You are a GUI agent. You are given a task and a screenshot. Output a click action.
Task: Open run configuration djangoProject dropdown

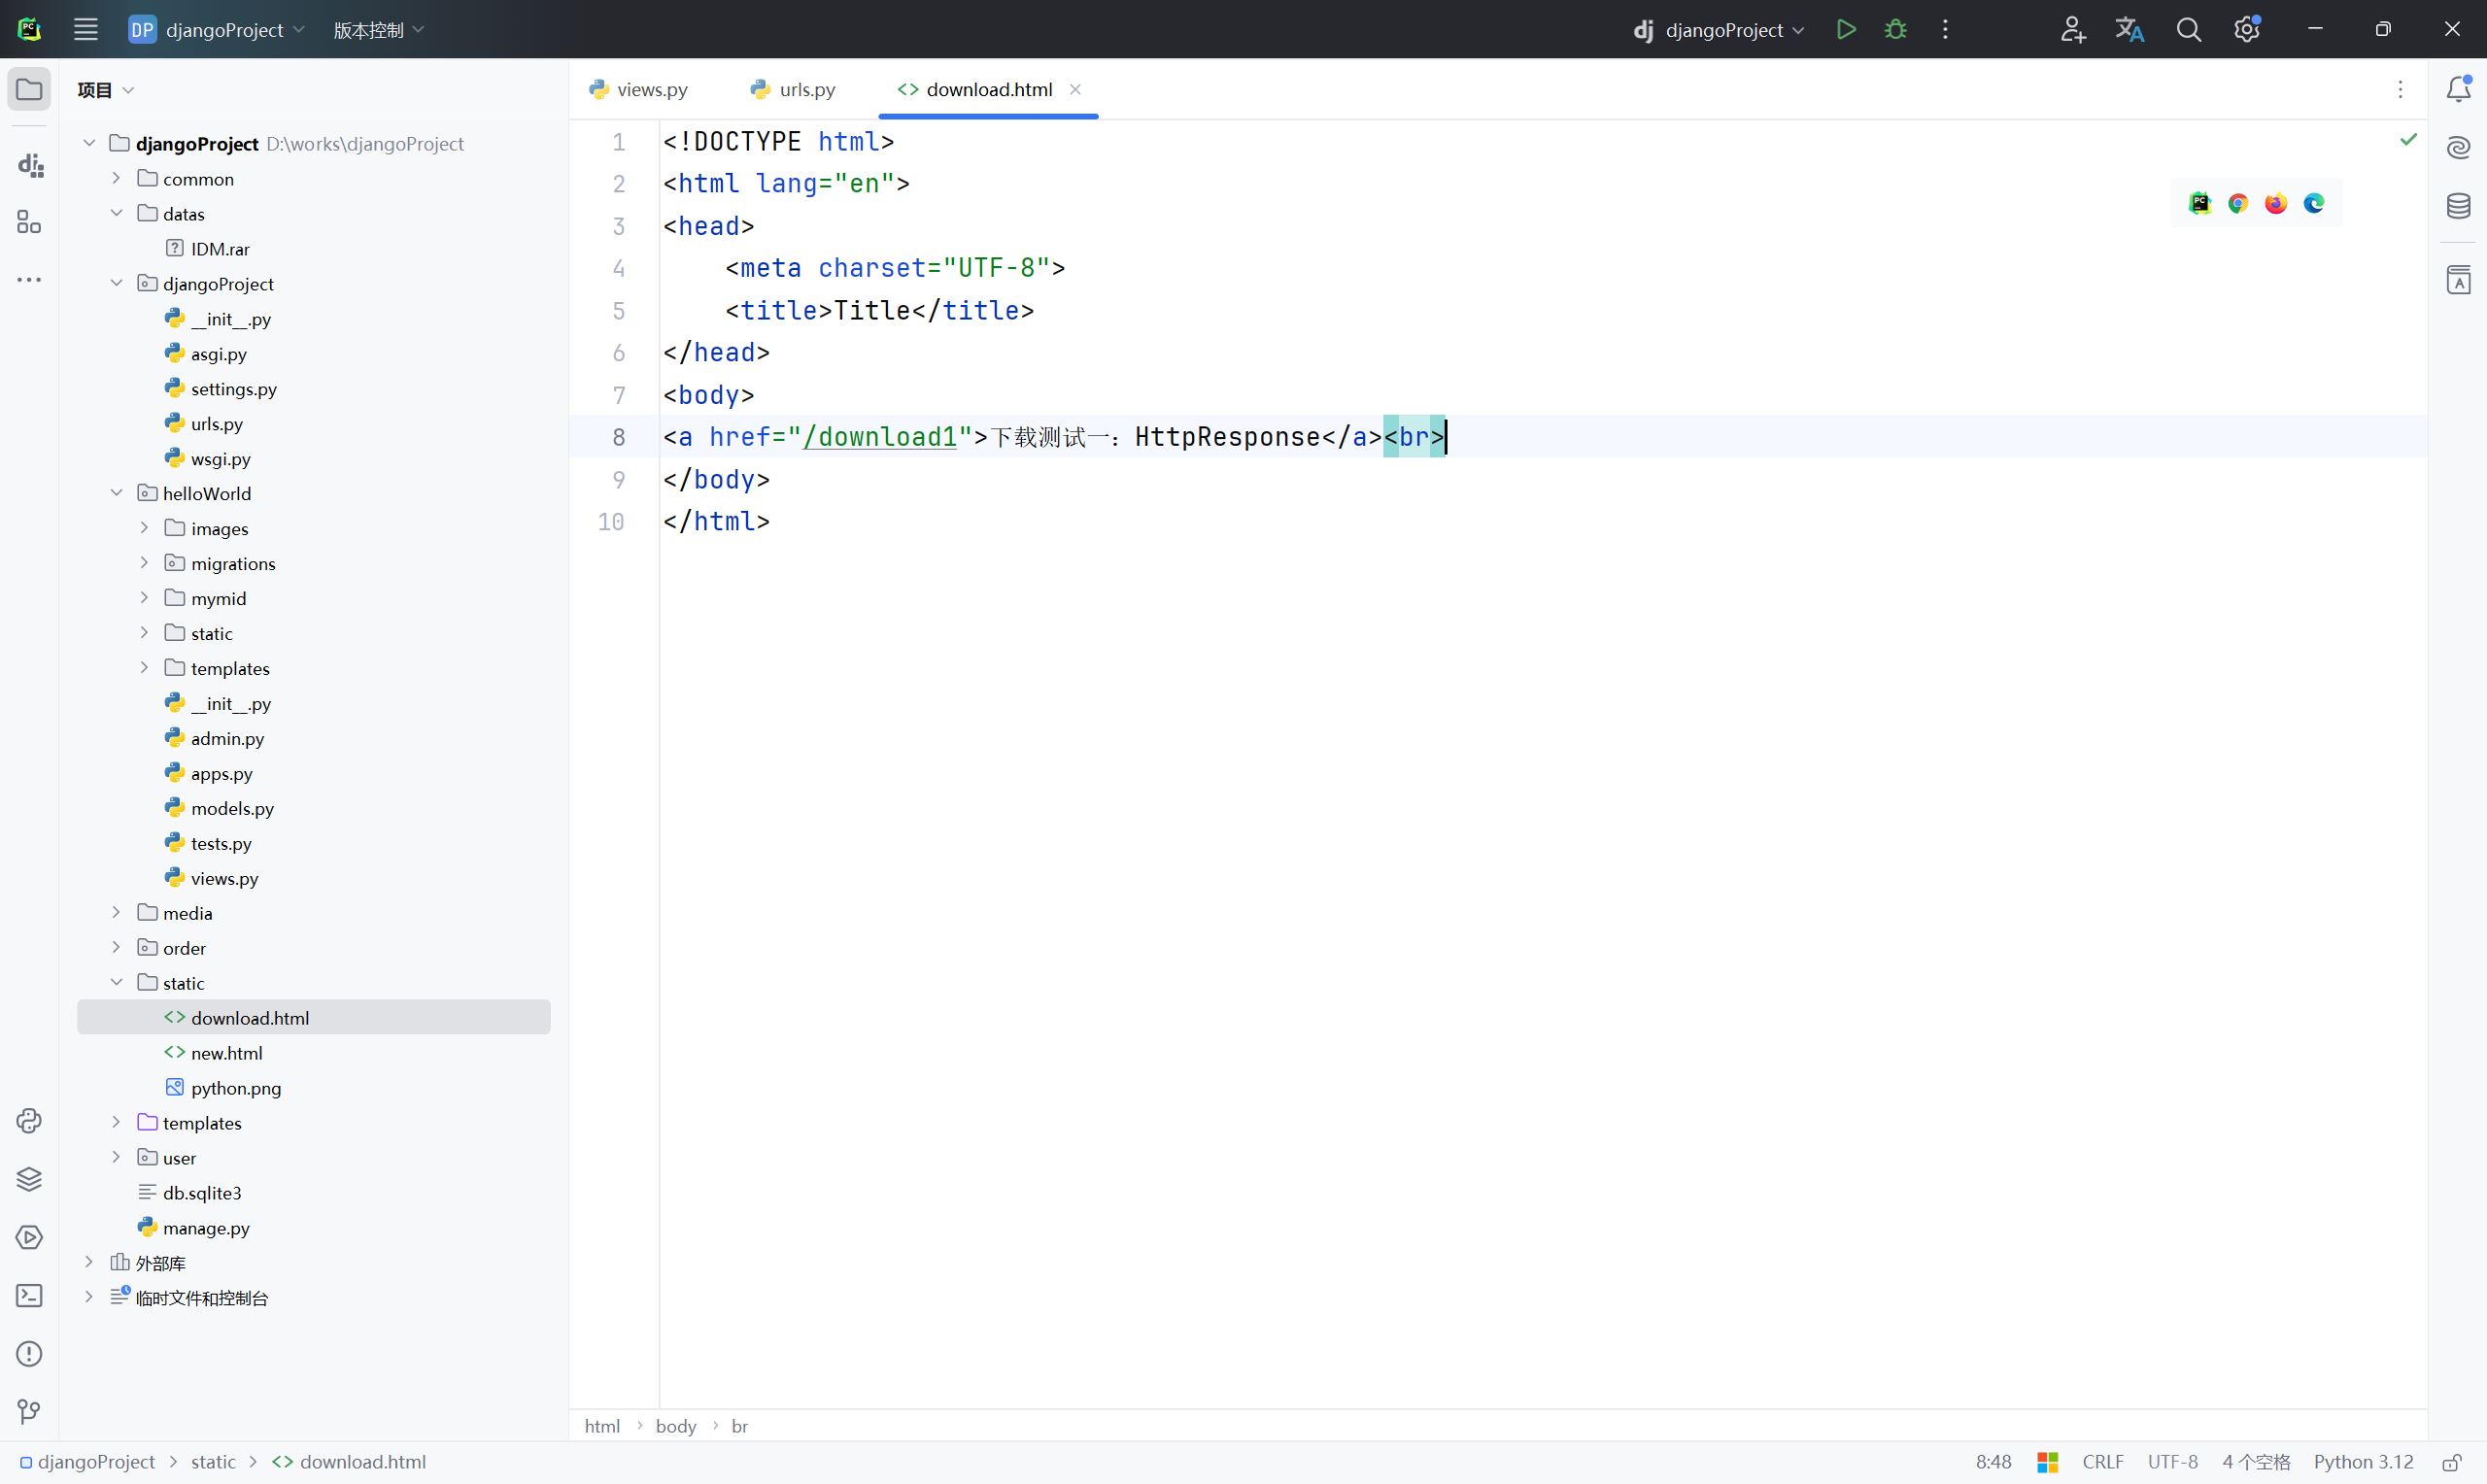[x=1719, y=30]
